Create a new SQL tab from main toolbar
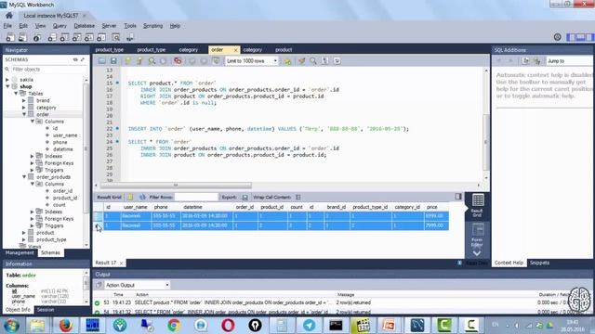This screenshot has width=595, height=334. [x=10, y=37]
